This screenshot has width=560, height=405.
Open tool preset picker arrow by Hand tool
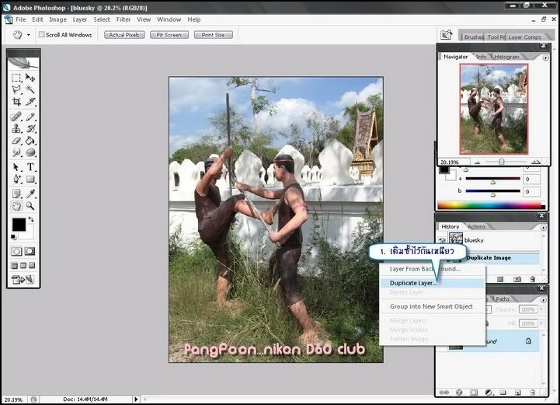pos(29,35)
